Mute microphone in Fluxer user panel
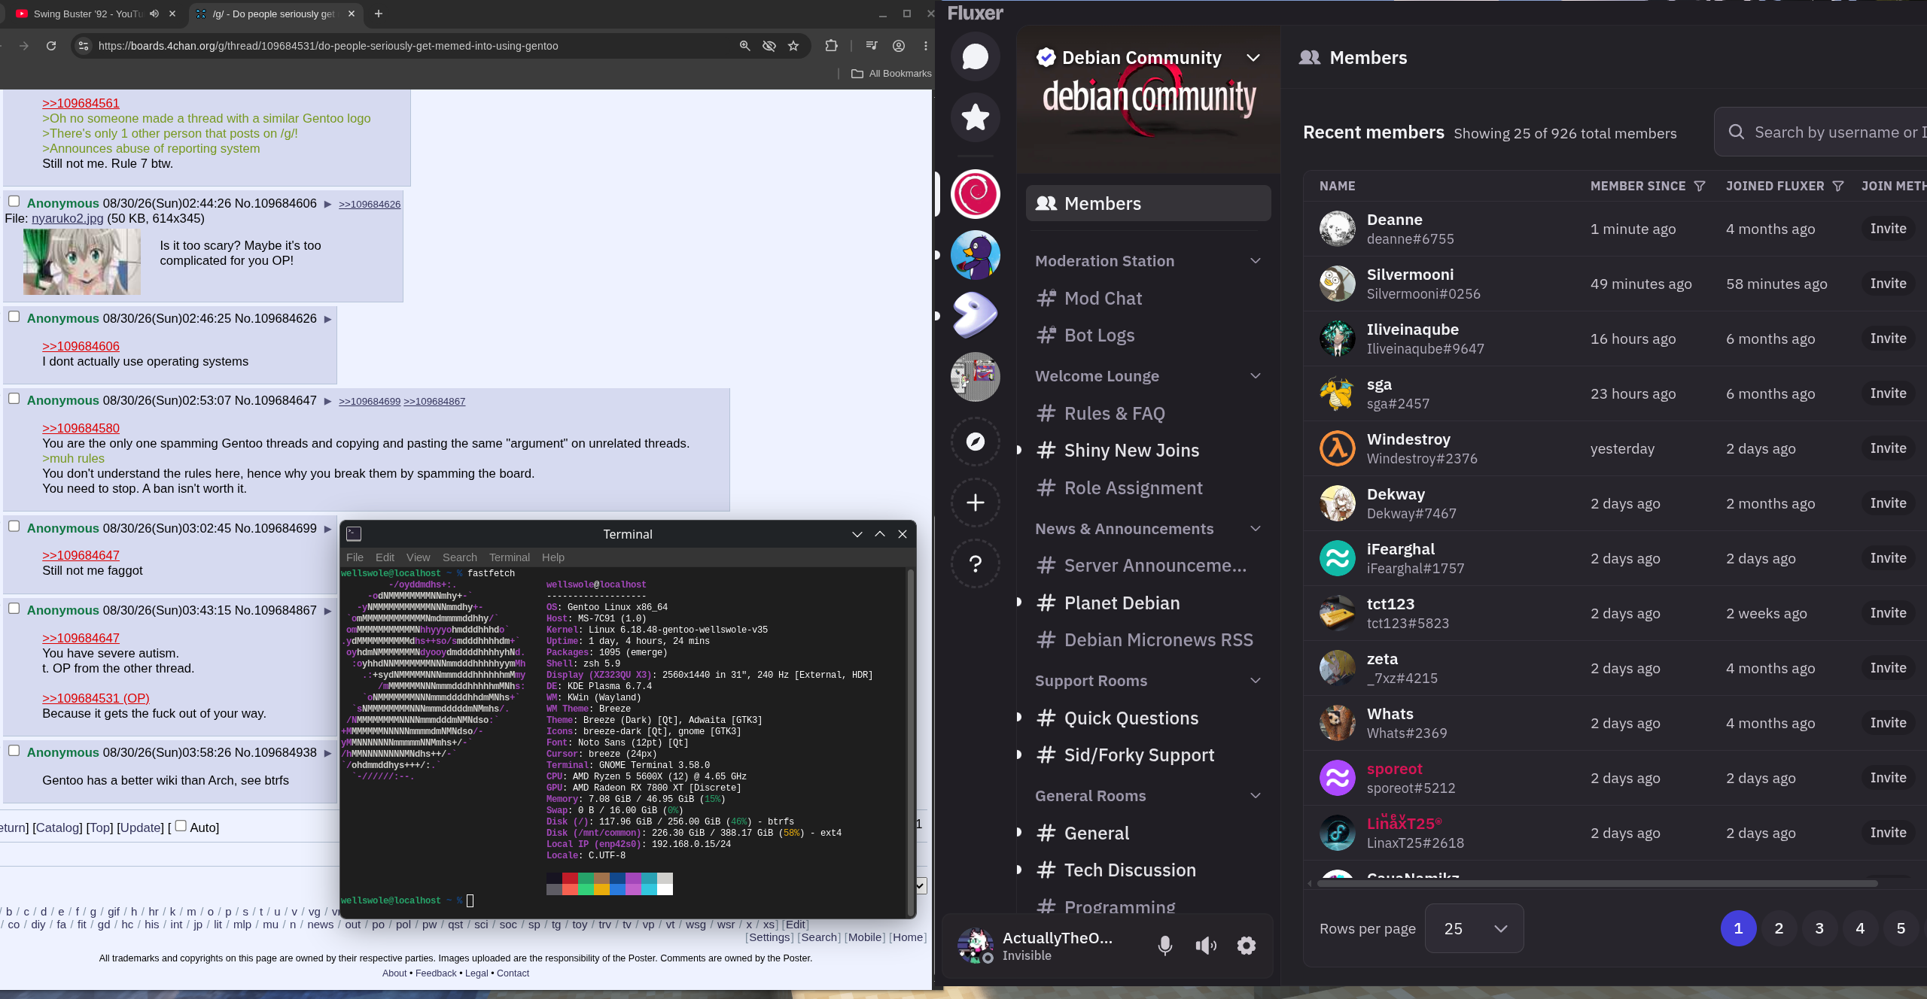The image size is (1927, 999). click(x=1164, y=946)
